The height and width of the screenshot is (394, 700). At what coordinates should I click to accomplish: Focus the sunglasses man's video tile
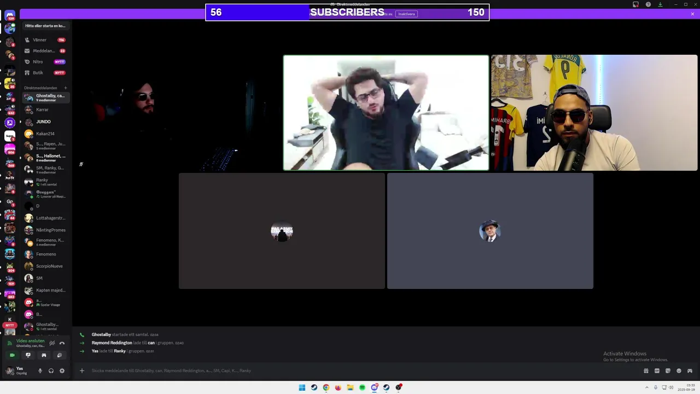pos(178,113)
